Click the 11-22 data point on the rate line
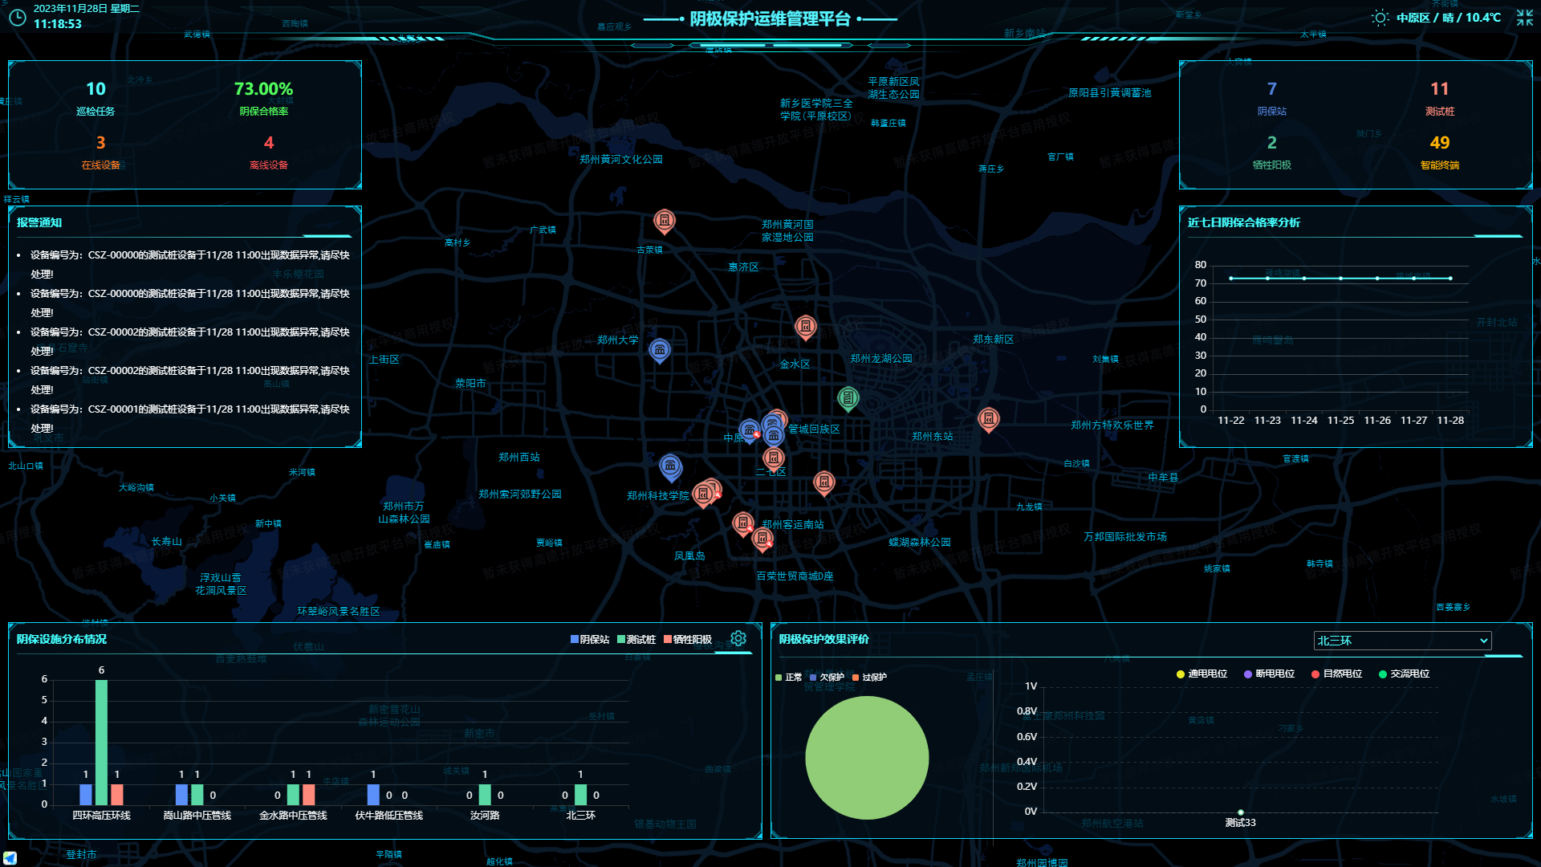 click(1231, 279)
